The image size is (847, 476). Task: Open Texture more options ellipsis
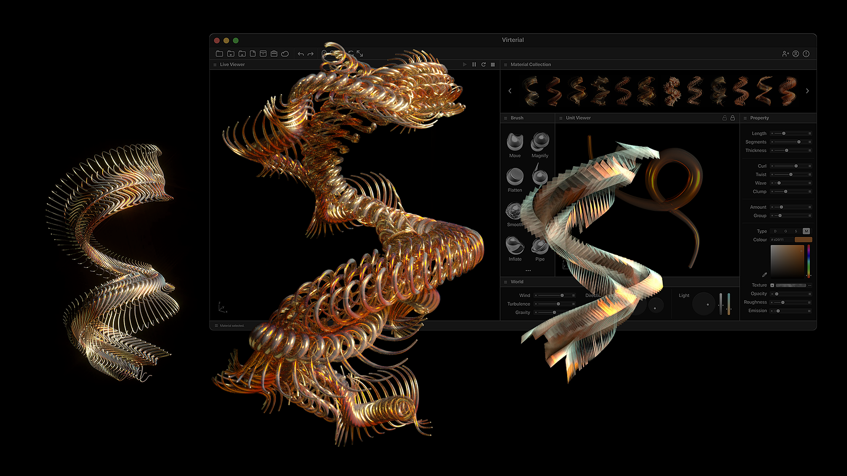click(x=809, y=285)
